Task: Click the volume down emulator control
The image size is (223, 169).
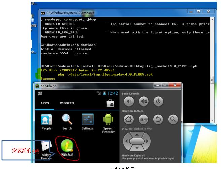Action: [x=129, y=101]
